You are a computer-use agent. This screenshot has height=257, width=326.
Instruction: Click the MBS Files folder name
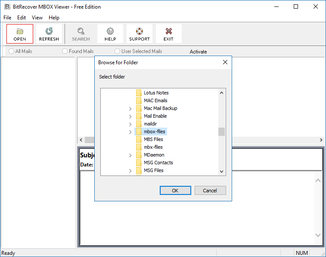(153, 139)
